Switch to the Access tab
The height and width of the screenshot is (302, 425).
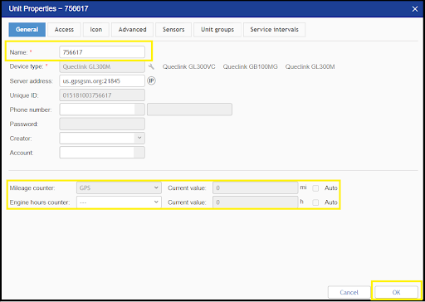click(64, 30)
